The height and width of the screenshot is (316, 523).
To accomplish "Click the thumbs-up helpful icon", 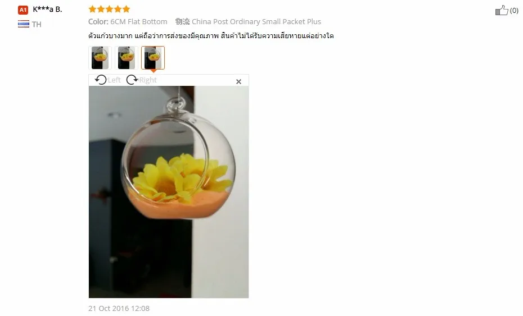I will tap(502, 10).
